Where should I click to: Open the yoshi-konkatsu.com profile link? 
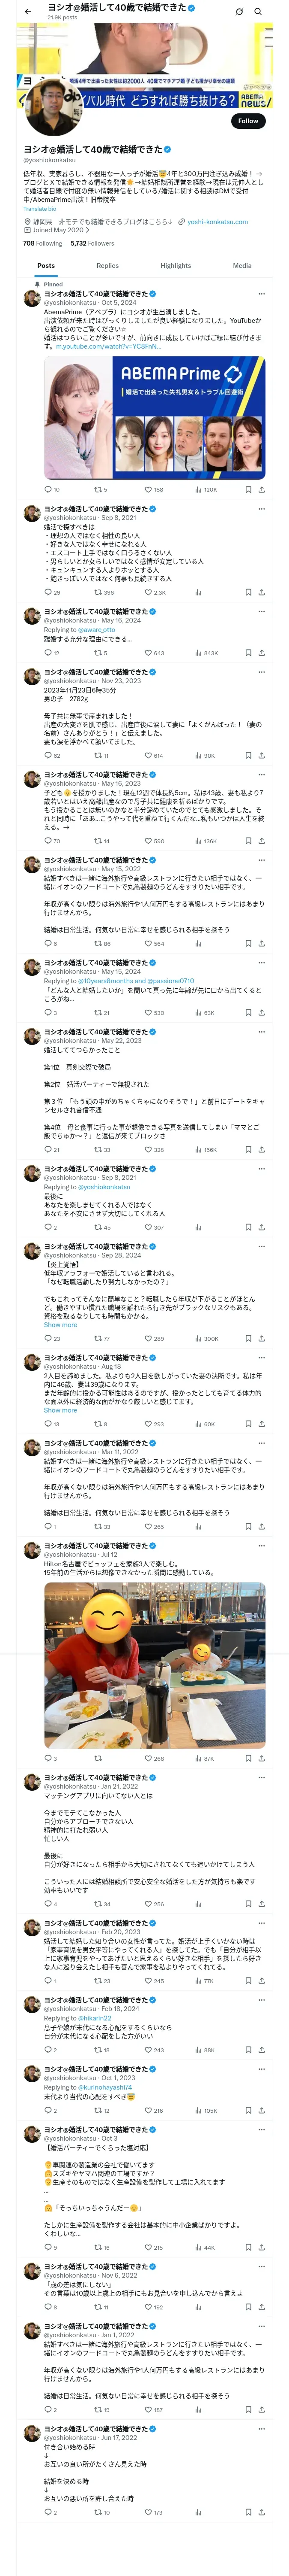click(217, 222)
